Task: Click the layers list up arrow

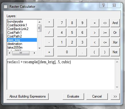Action: (39, 22)
